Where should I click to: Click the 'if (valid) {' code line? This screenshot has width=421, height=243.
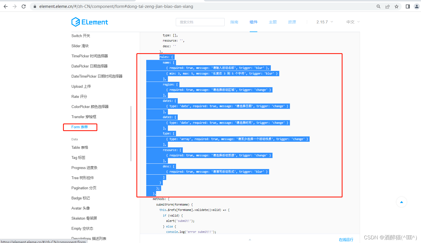click(173, 215)
